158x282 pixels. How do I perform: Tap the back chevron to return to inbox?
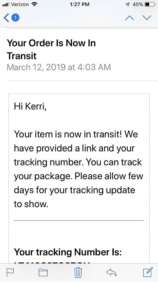6,18
